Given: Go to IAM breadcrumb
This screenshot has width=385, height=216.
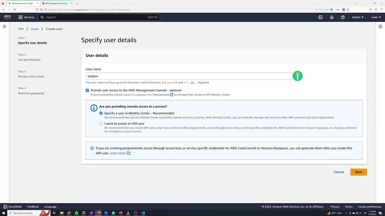Looking at the screenshot, I should [21, 29].
